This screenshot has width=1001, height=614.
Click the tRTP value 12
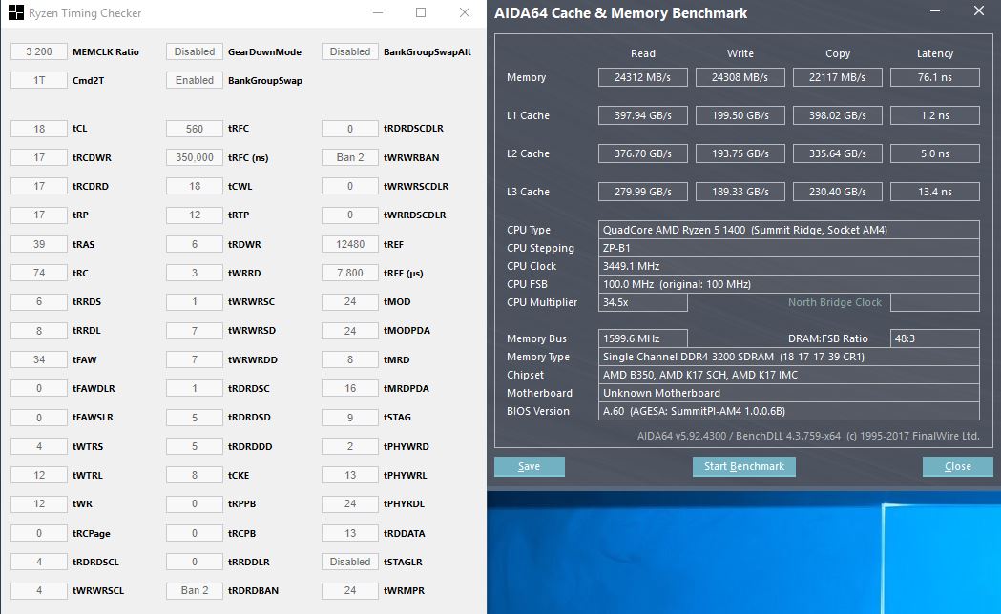[x=195, y=215]
